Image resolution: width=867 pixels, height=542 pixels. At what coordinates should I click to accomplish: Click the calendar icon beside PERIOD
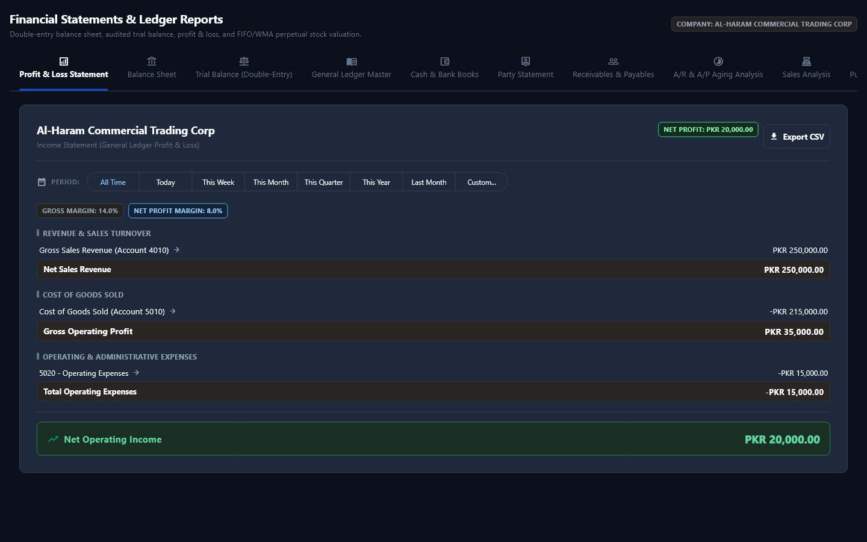(x=42, y=182)
